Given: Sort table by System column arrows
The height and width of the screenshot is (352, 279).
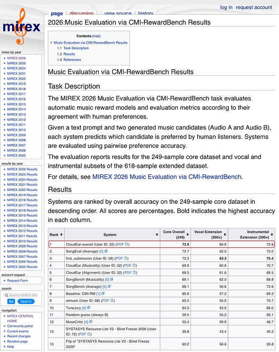Looking at the screenshot, I should (157, 235).
